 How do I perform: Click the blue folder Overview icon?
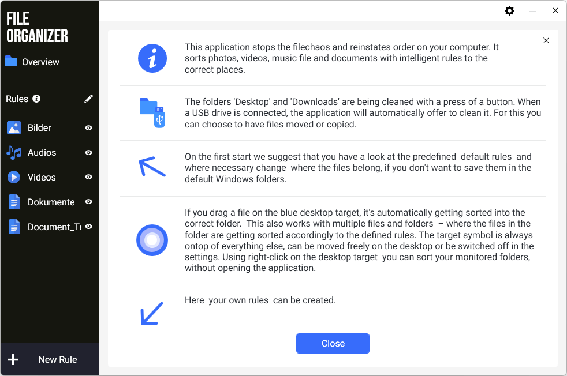pos(11,61)
